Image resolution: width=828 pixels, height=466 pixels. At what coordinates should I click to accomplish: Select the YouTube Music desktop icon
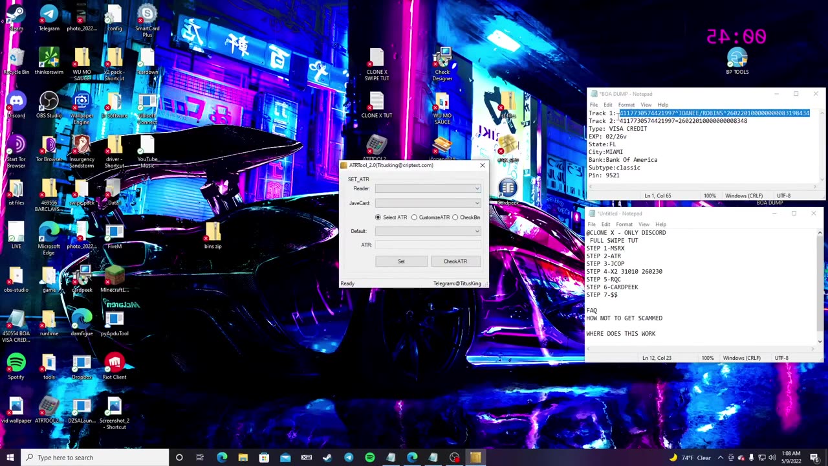pos(147,151)
